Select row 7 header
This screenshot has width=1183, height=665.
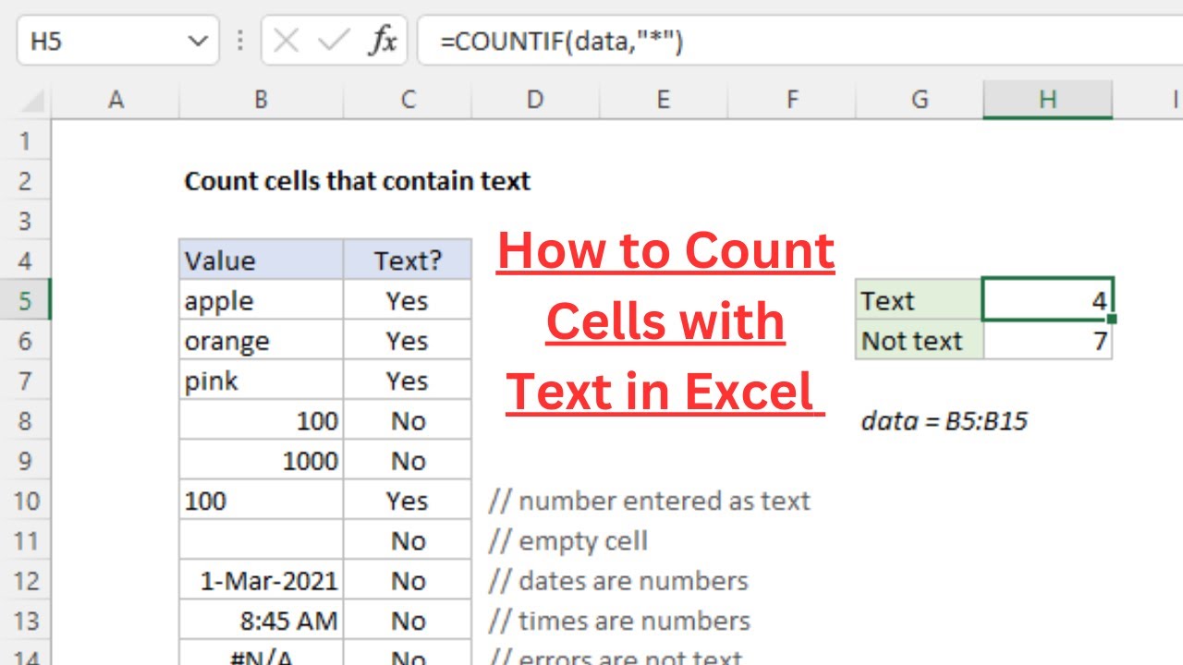click(26, 381)
